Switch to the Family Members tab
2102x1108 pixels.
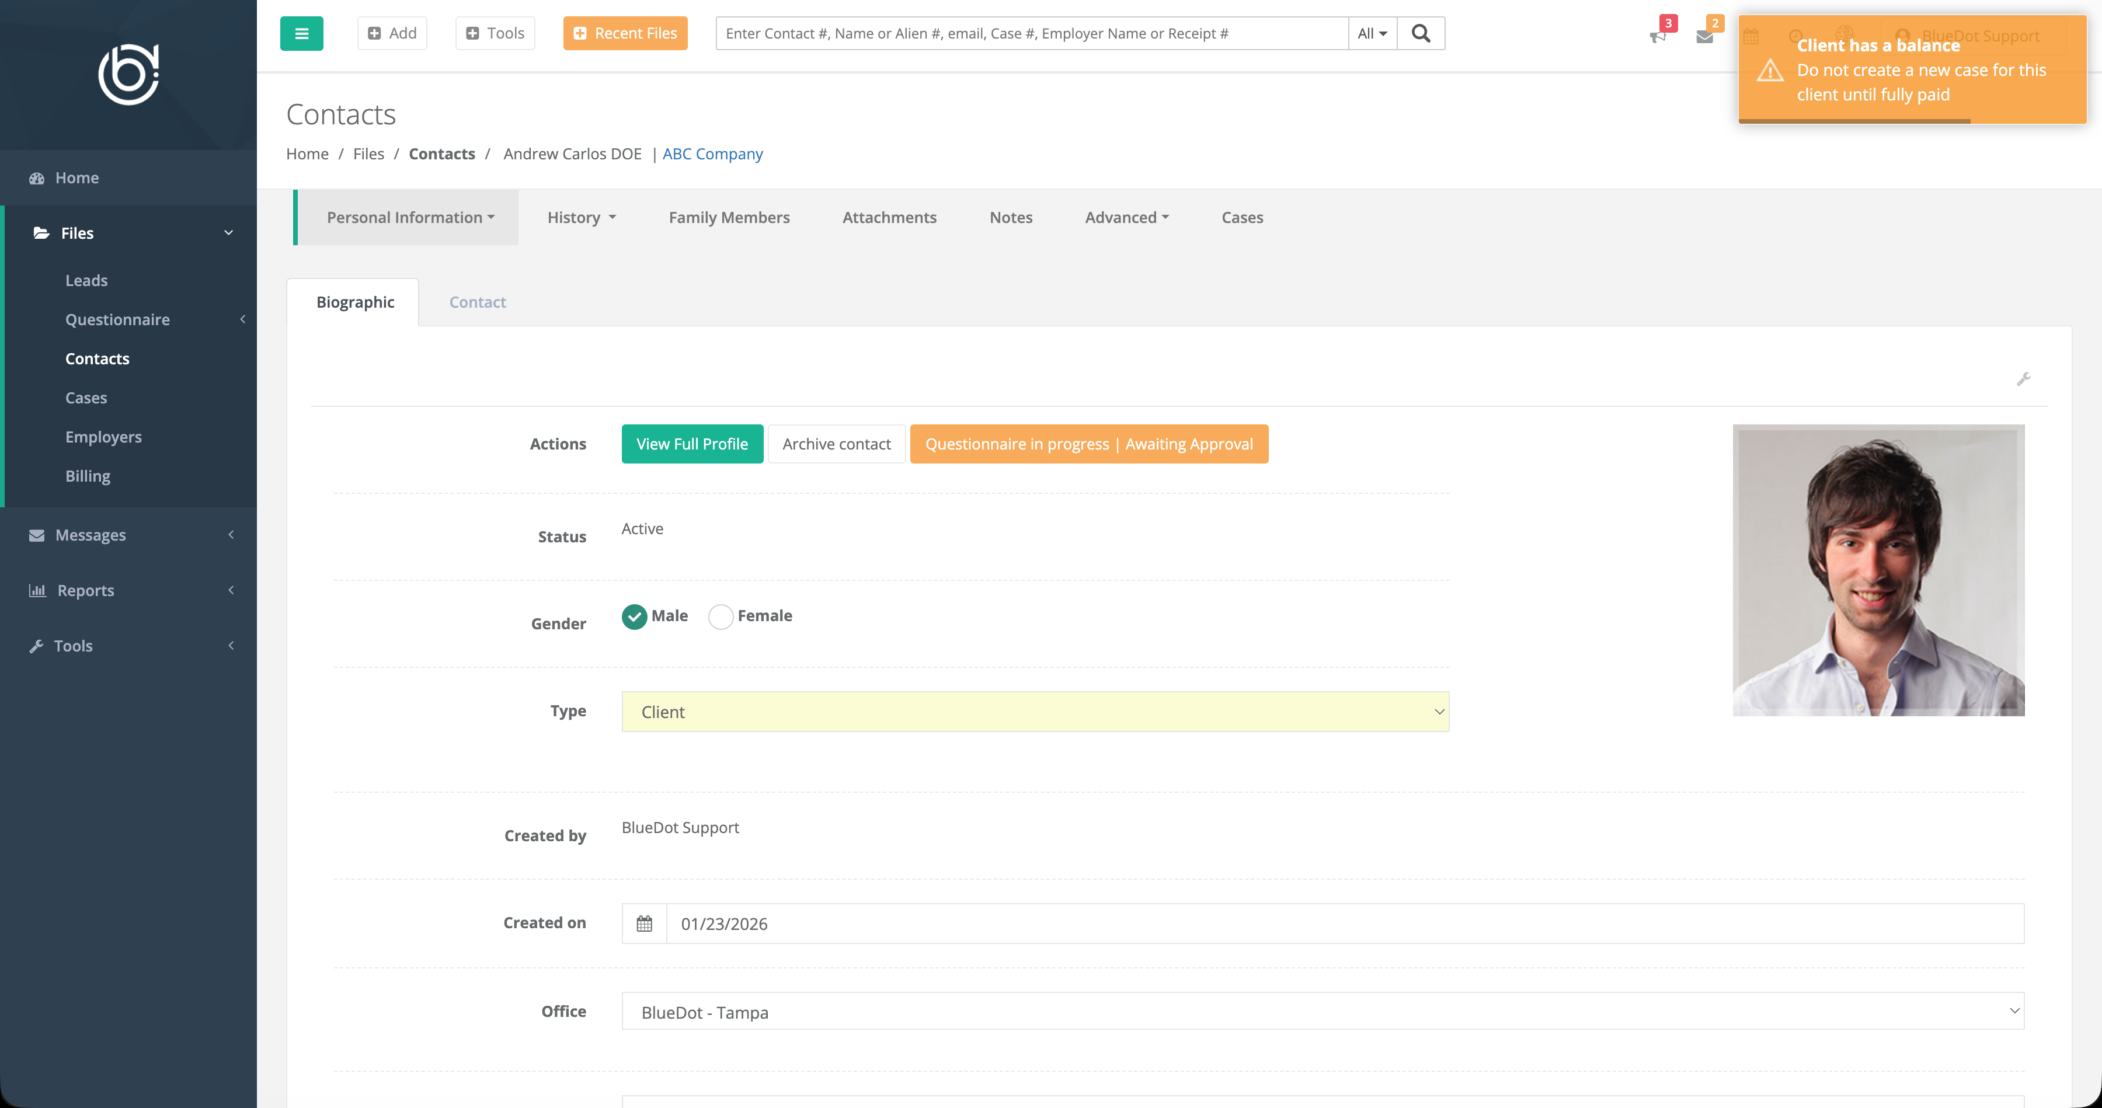click(729, 218)
